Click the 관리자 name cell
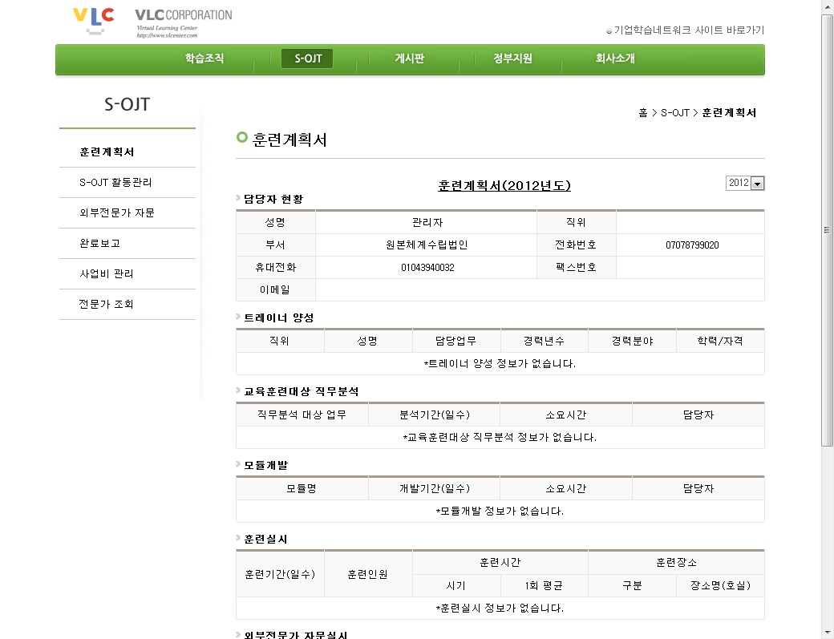The image size is (834, 639). 427,222
